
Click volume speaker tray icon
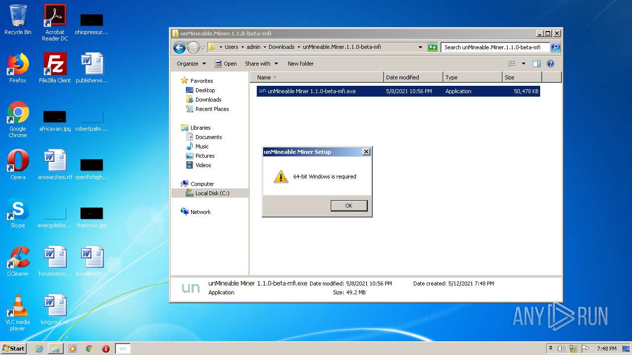(x=561, y=349)
